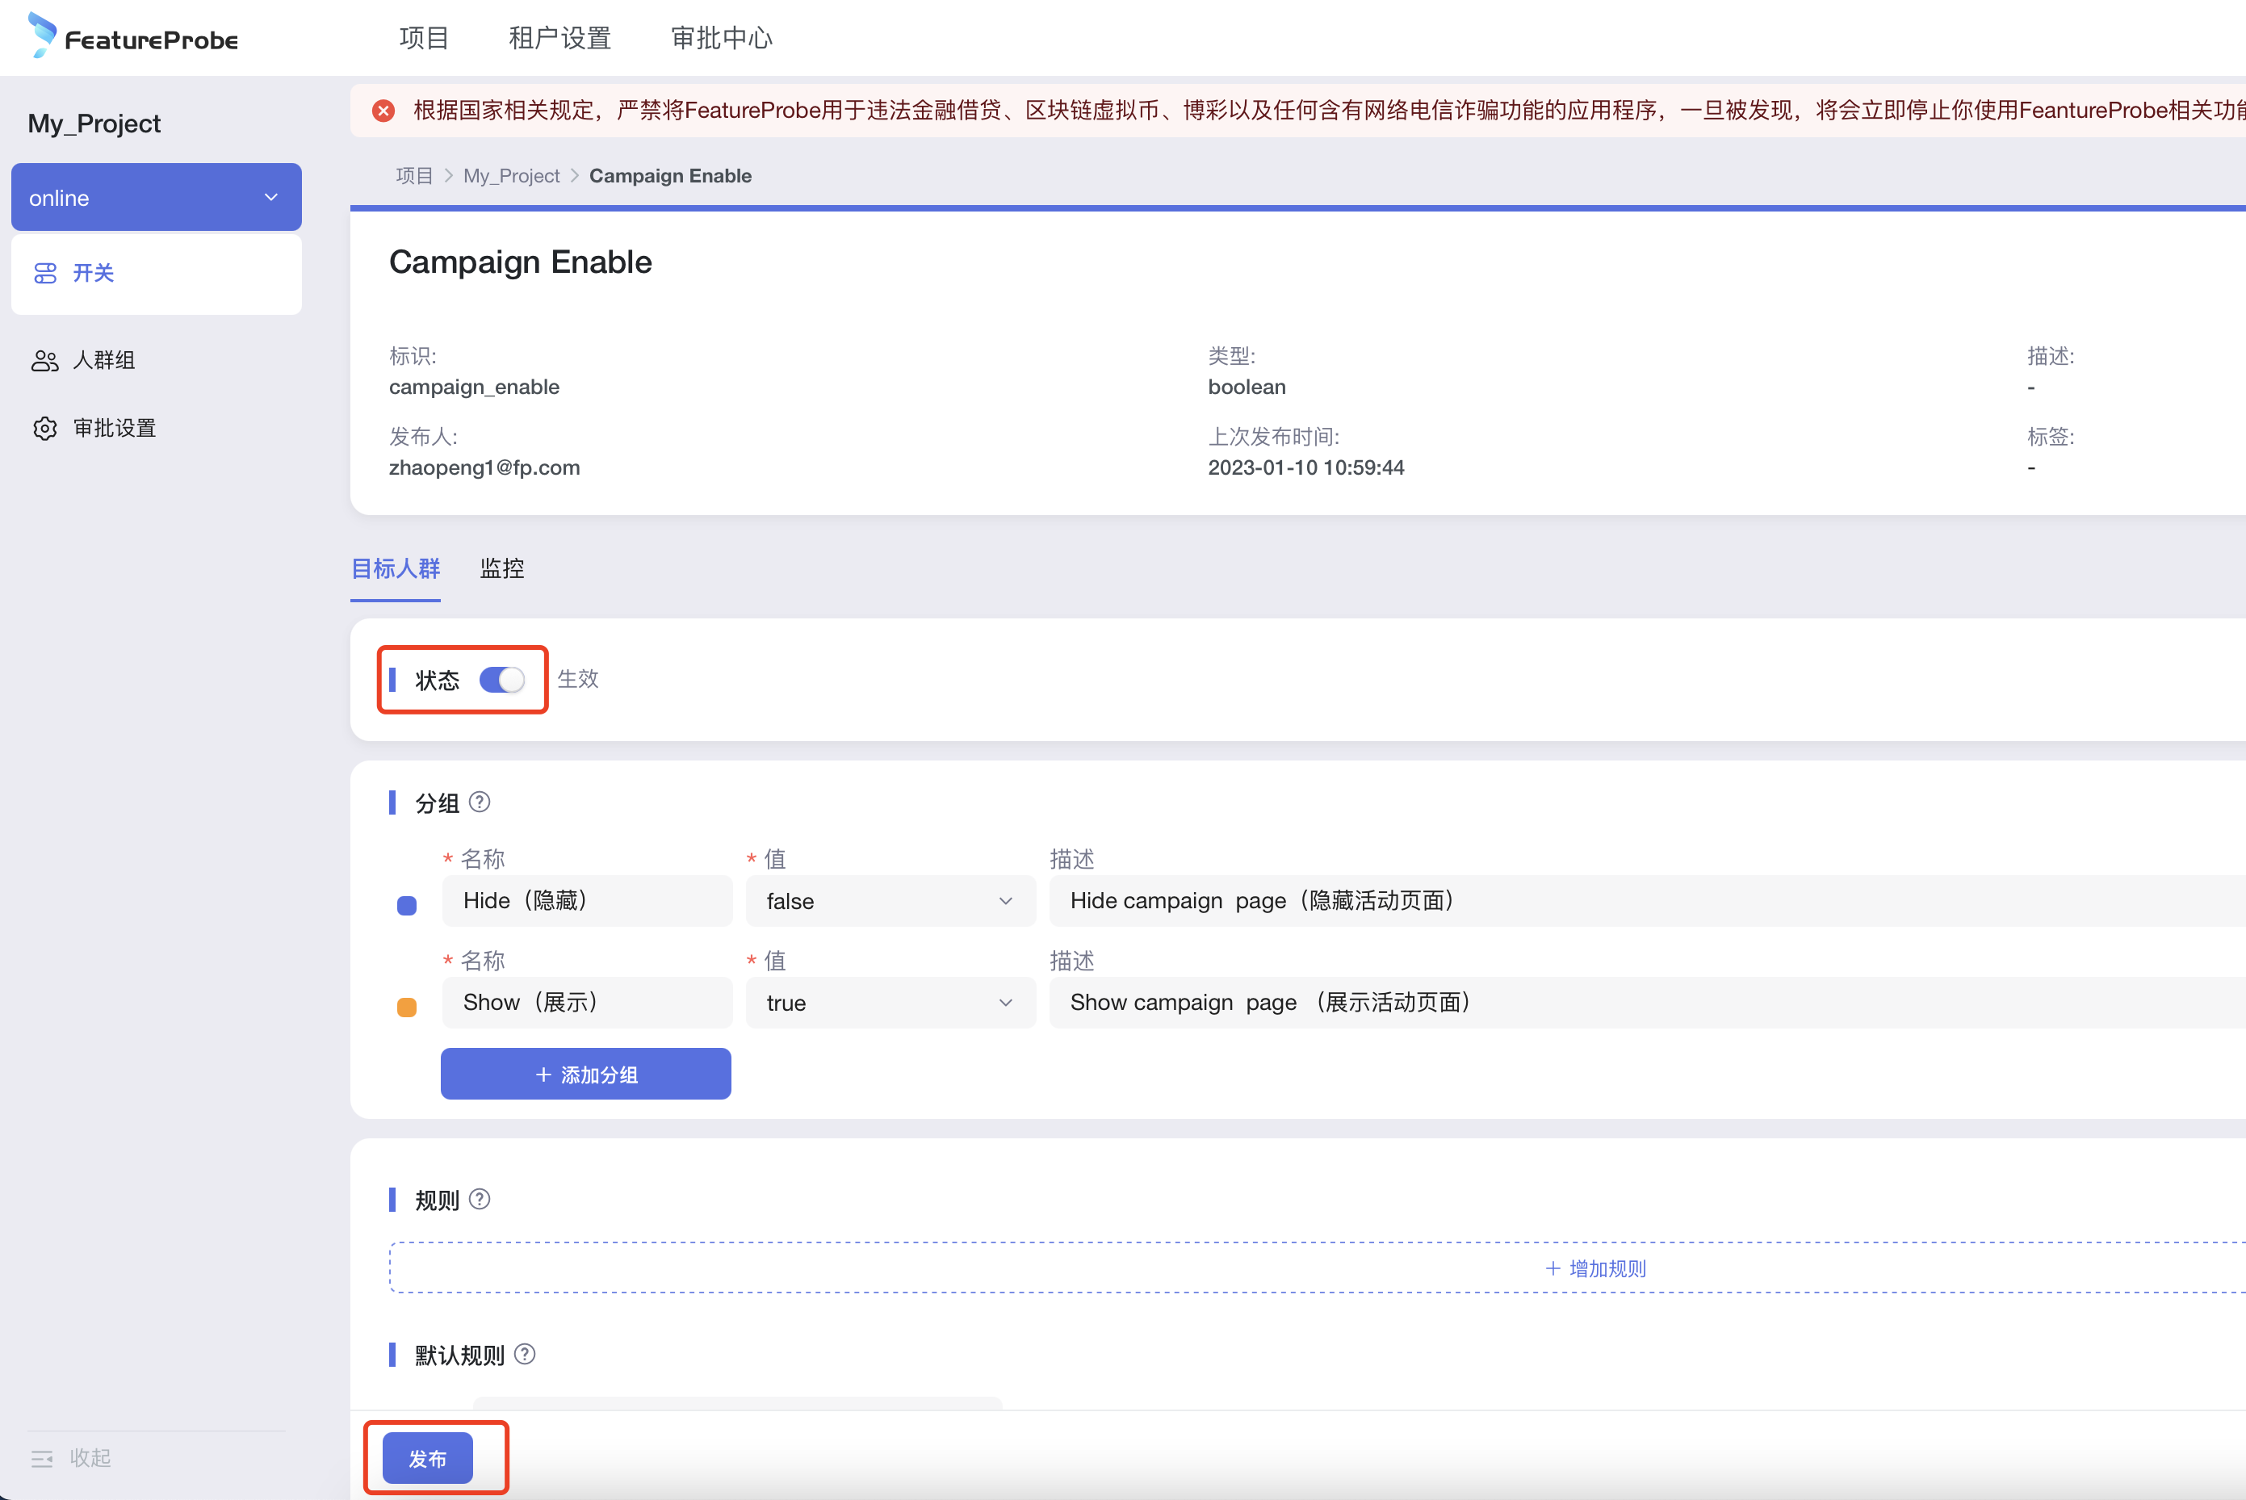Click help icon next to 分组
This screenshot has height=1500, width=2246.
click(480, 802)
